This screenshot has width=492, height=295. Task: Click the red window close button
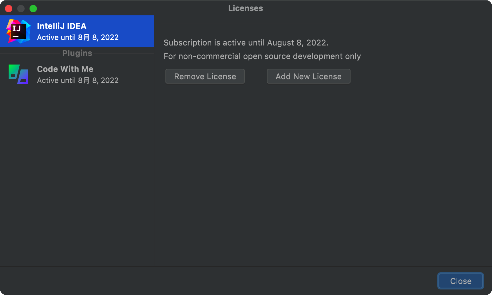pos(9,9)
